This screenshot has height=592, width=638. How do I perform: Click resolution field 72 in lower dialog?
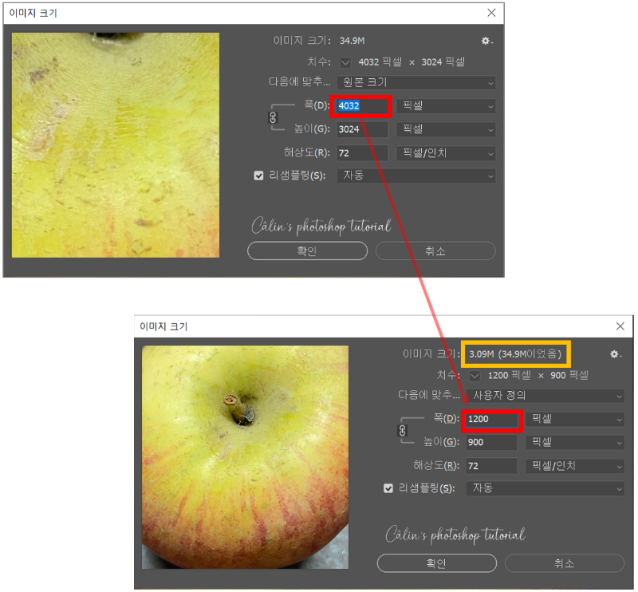tap(491, 466)
